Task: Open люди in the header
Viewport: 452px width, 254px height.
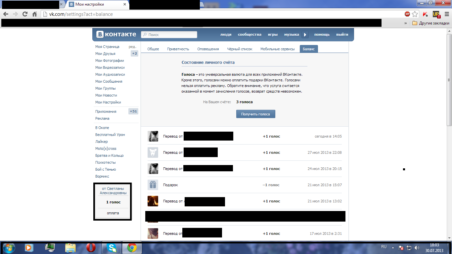Action: point(226,34)
